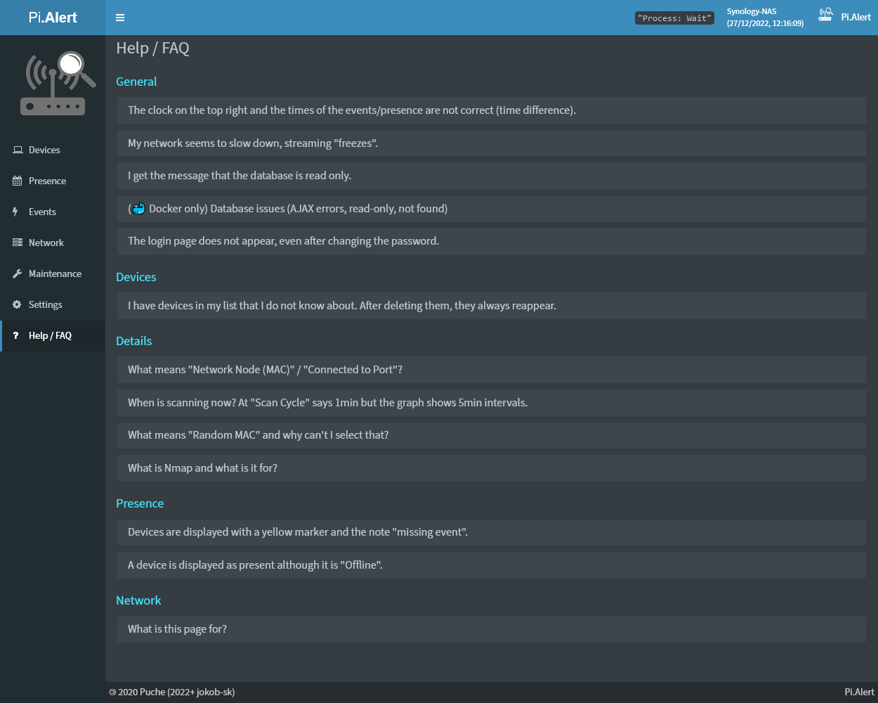Toggle the hamburger sidebar menu
Image resolution: width=878 pixels, height=703 pixels.
tap(120, 18)
